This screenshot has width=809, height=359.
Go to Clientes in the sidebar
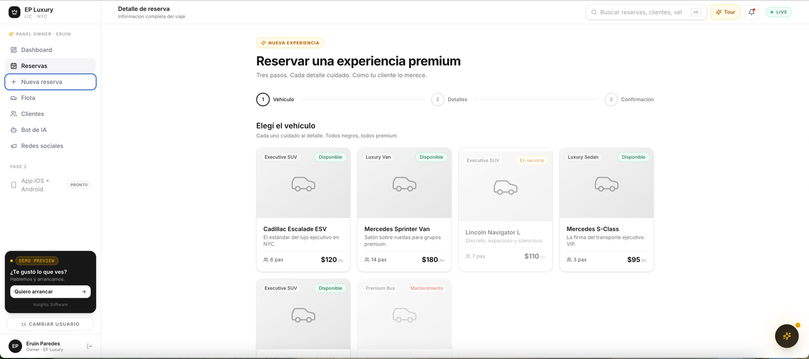point(51,114)
